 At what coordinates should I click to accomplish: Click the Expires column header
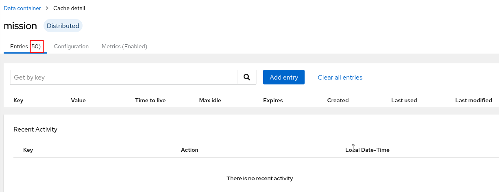pyautogui.click(x=273, y=100)
